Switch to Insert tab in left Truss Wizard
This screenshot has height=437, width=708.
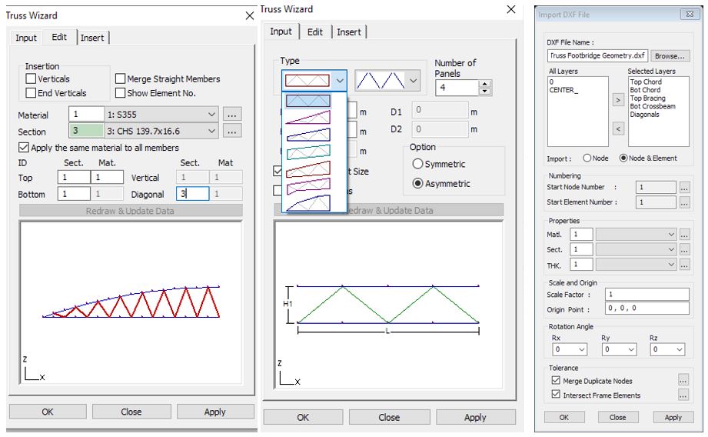(92, 38)
